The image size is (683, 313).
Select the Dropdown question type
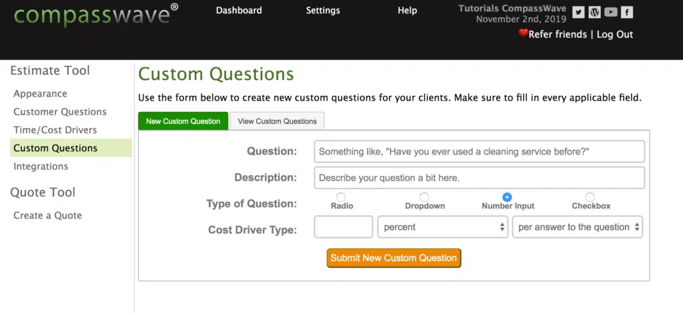click(424, 197)
